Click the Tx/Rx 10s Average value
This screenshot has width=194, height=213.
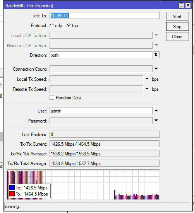(x=105, y=153)
